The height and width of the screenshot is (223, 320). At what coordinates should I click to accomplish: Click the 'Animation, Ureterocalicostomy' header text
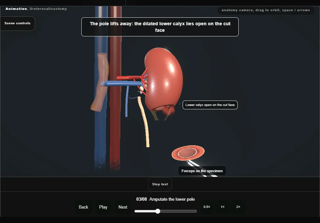click(x=36, y=9)
